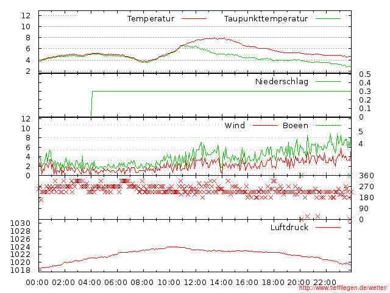Click the Wind legend label
This screenshot has width=390, height=293.
pyautogui.click(x=235, y=125)
